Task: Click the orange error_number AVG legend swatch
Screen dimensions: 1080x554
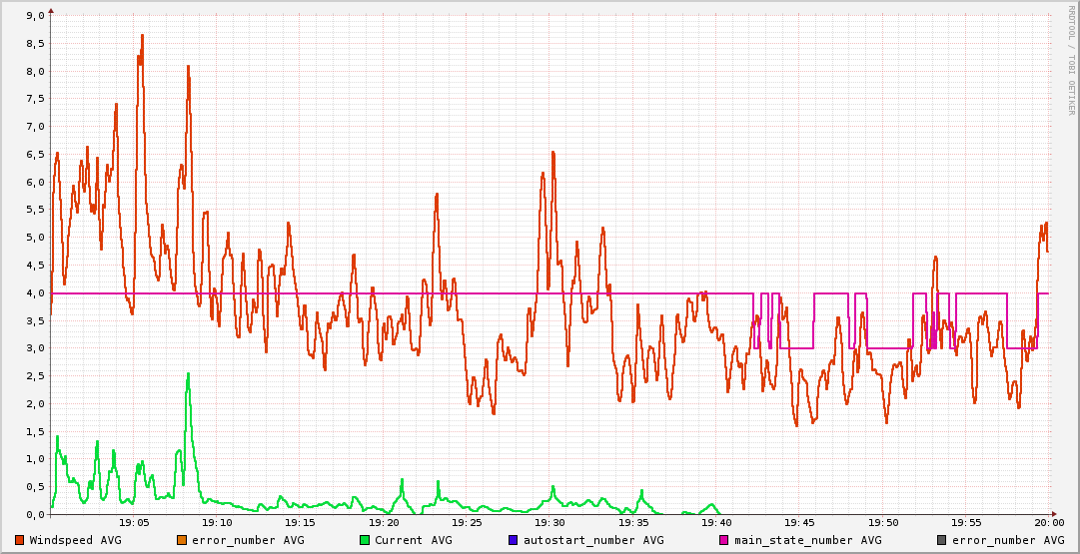Action: click(183, 540)
